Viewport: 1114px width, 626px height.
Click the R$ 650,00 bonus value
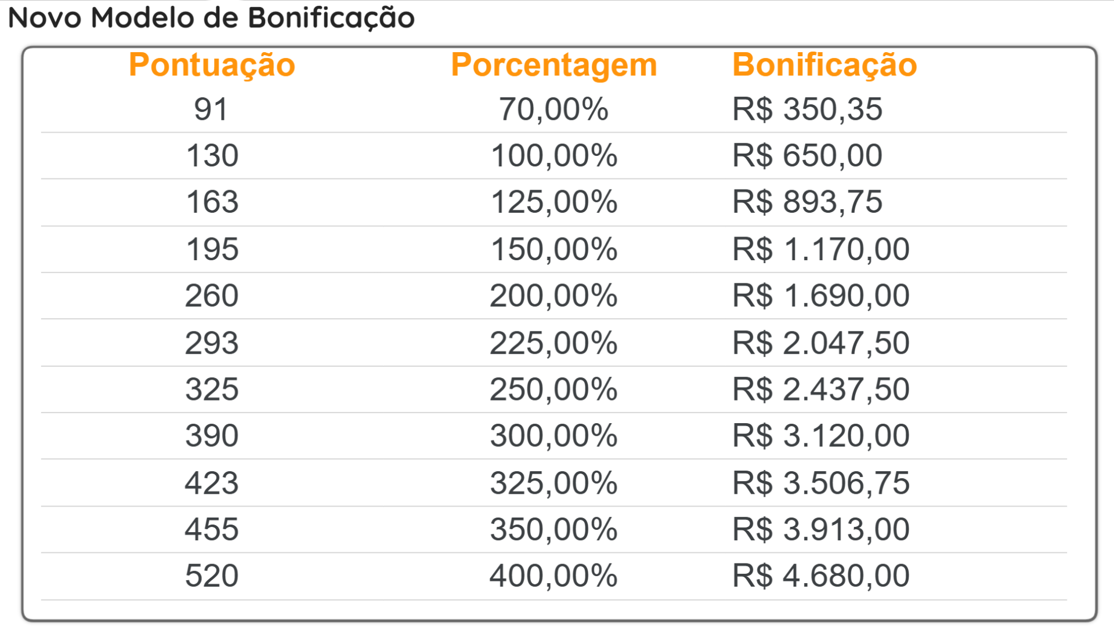point(807,155)
